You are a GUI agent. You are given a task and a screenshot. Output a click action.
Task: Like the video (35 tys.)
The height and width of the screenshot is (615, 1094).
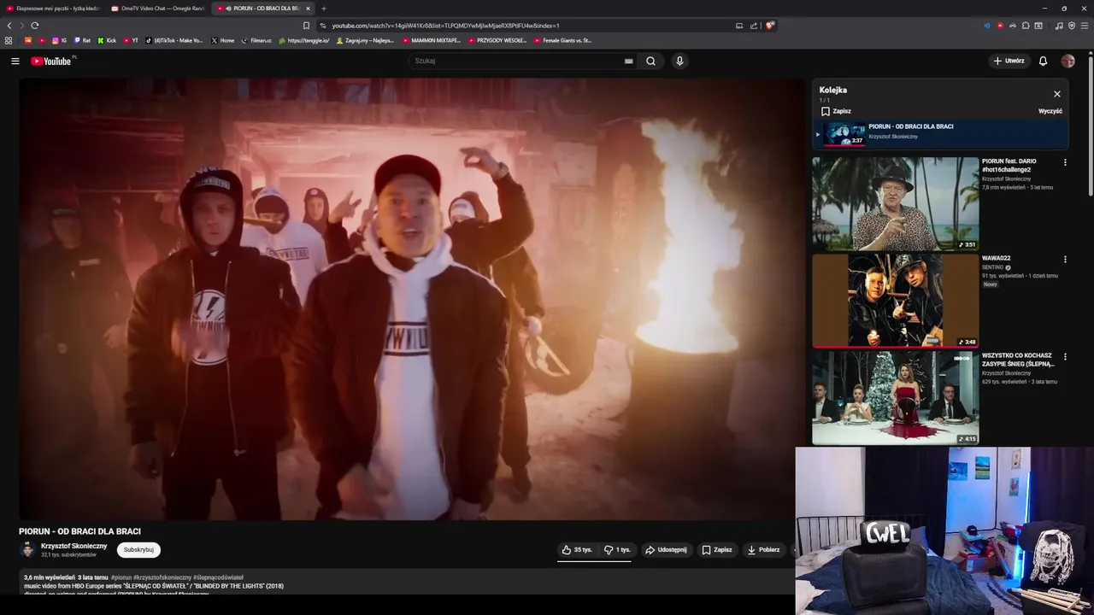(x=577, y=550)
